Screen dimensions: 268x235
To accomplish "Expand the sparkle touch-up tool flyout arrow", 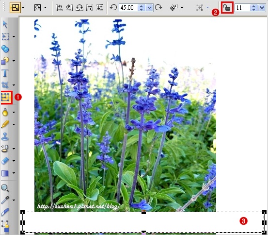I will (14, 149).
